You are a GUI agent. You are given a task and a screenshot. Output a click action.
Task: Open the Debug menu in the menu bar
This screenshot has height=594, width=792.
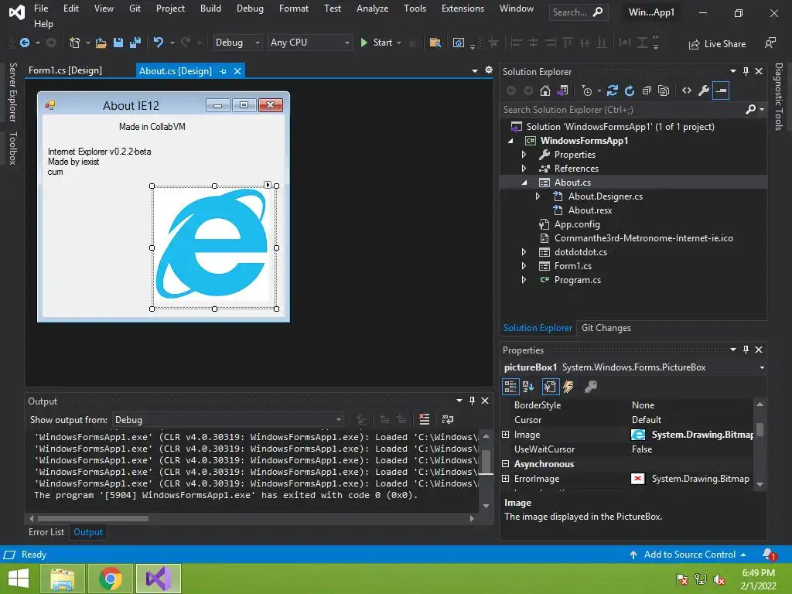250,8
